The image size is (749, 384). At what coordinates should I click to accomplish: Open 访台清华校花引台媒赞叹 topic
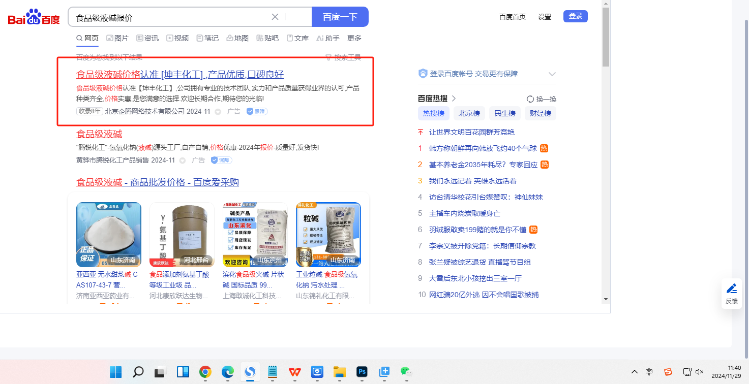point(486,197)
